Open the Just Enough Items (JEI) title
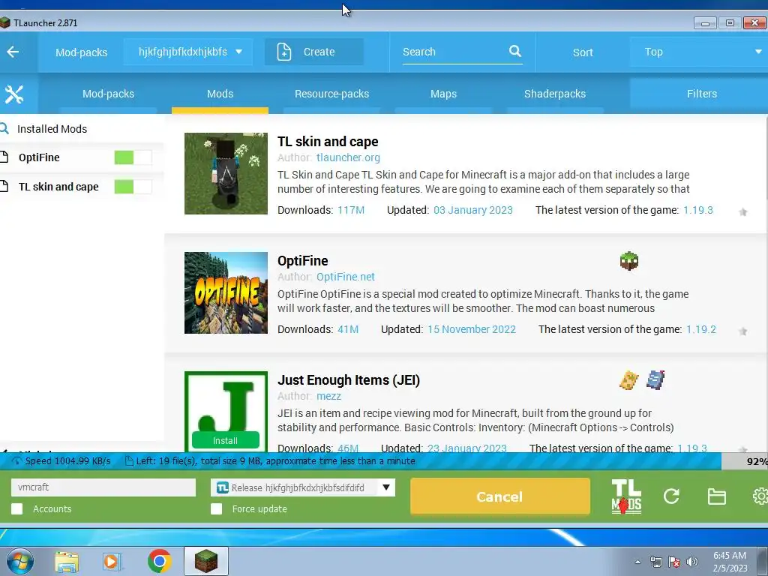Image resolution: width=768 pixels, height=576 pixels. click(349, 380)
